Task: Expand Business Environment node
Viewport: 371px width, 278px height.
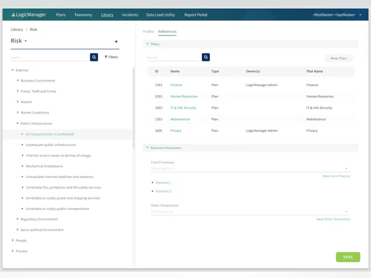Action: [17, 80]
